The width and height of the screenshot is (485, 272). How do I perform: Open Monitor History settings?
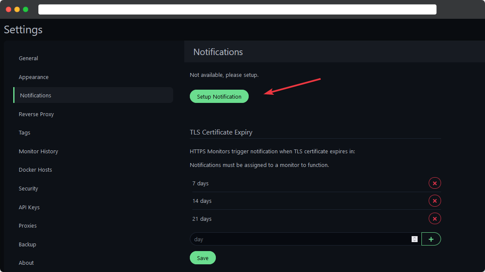click(38, 151)
